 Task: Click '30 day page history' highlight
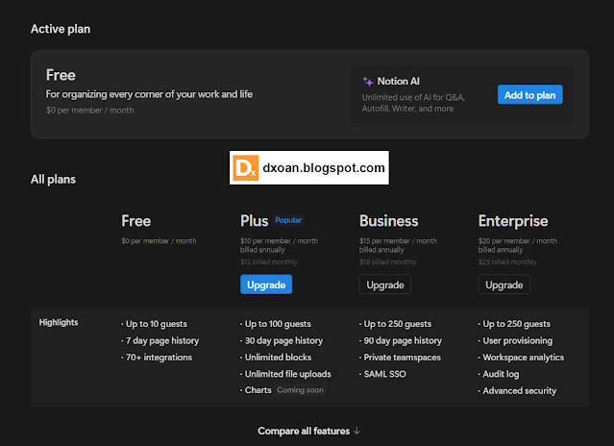click(x=283, y=340)
